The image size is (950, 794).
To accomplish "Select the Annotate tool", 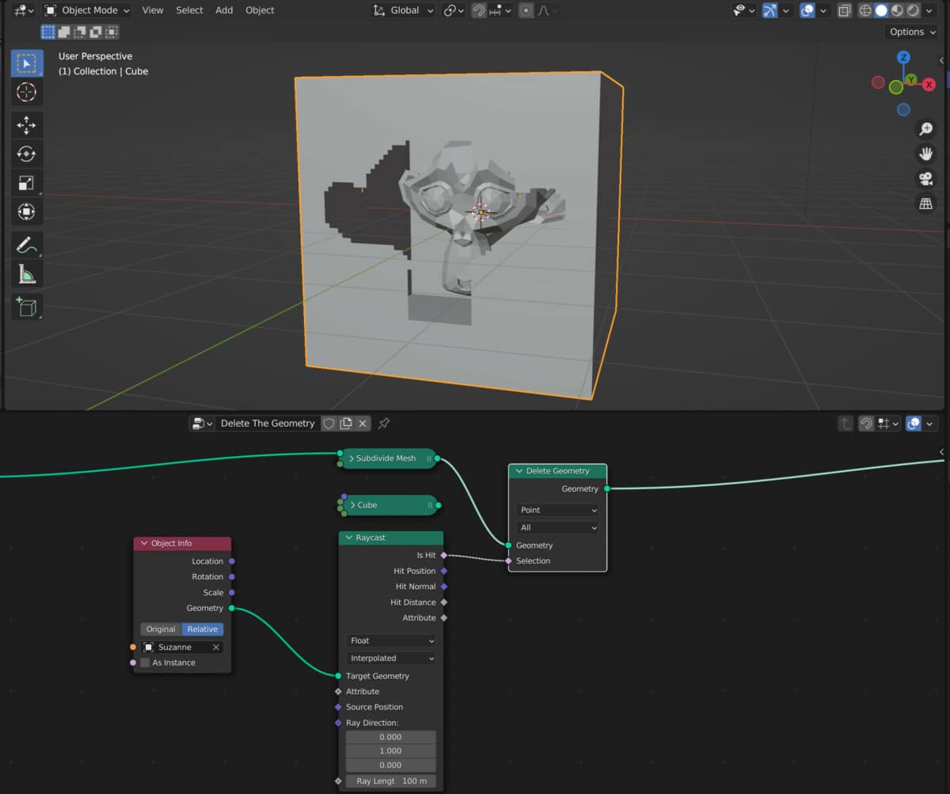I will (26, 245).
